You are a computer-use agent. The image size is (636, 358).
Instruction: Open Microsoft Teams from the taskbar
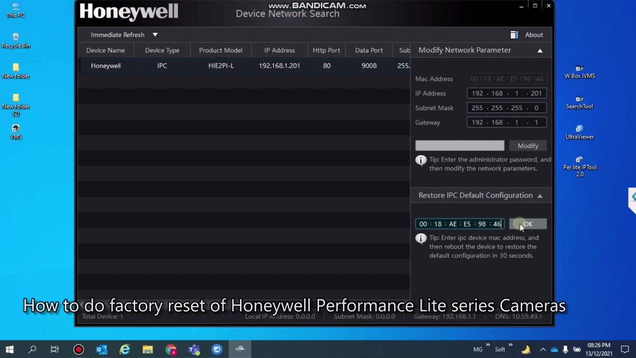pyautogui.click(x=194, y=350)
